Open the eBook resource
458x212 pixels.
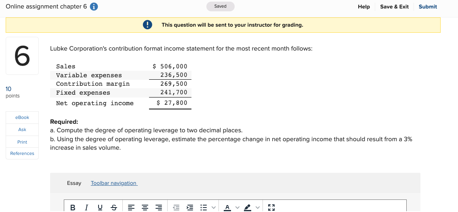(22, 118)
